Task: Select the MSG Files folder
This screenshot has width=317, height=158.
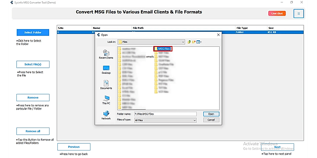Action: tap(163, 49)
